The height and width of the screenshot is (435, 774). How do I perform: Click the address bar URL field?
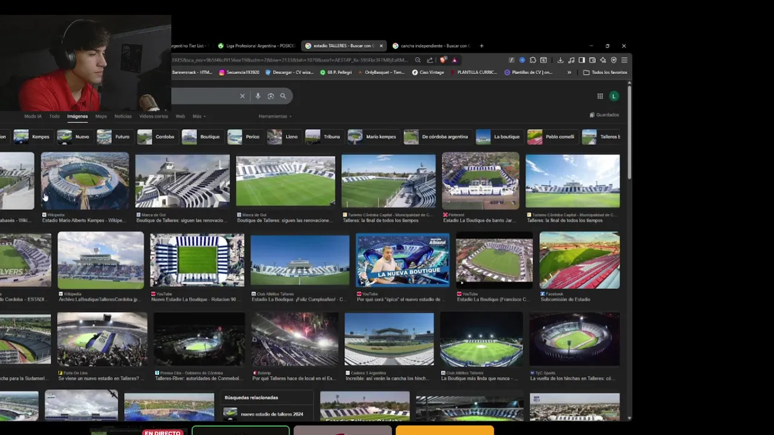click(290, 60)
